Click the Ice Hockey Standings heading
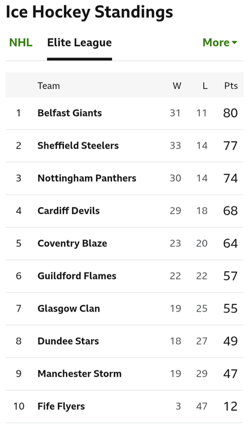249x425 pixels. point(89,12)
